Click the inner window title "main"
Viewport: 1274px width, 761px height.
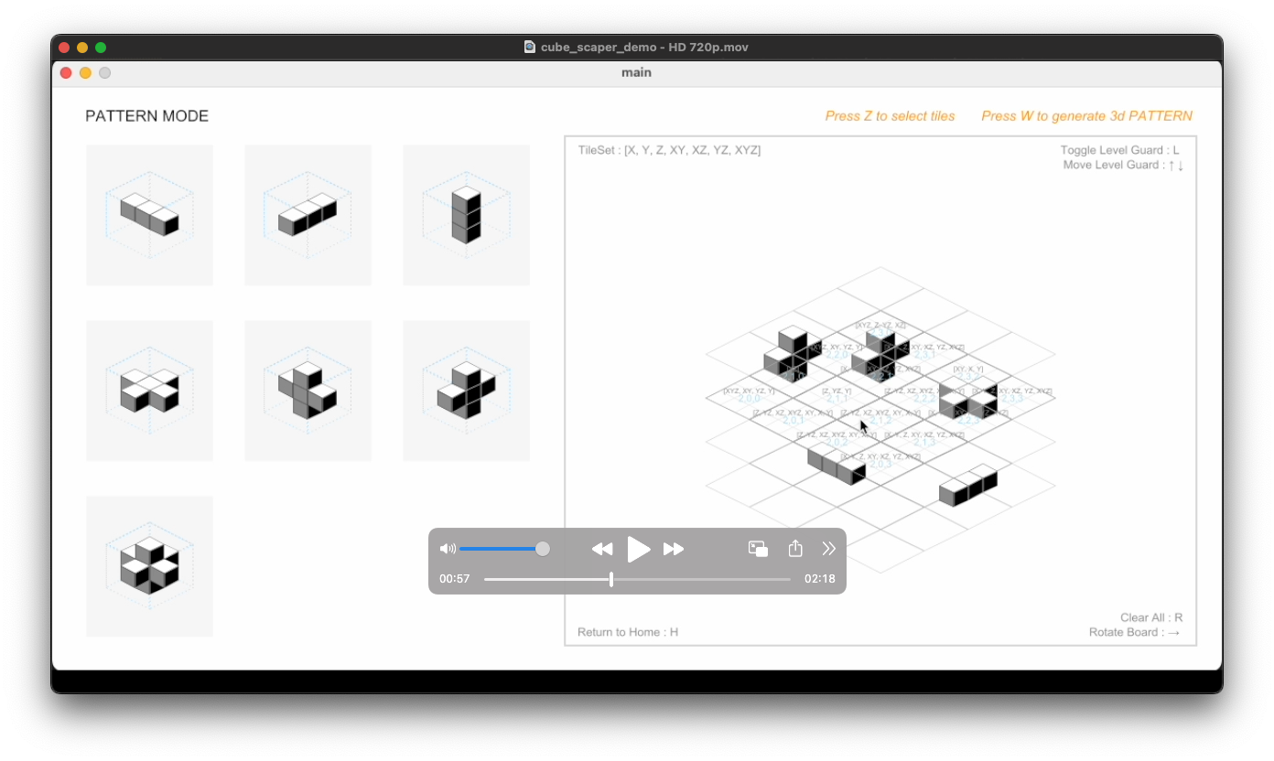pos(636,72)
